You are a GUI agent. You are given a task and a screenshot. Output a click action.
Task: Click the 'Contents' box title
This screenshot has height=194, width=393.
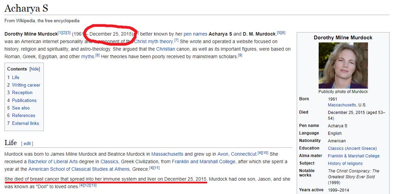pos(17,69)
